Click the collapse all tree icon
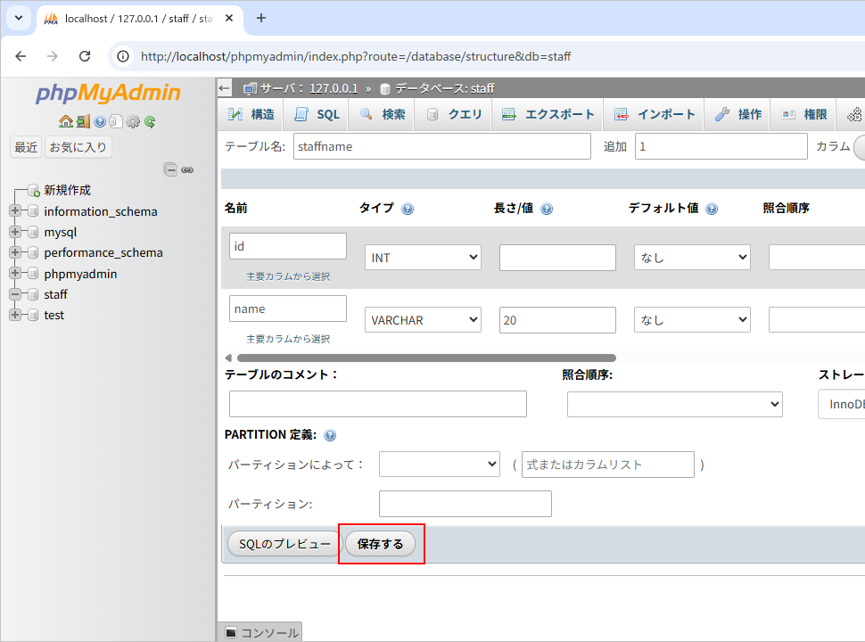865x642 pixels. click(x=170, y=169)
